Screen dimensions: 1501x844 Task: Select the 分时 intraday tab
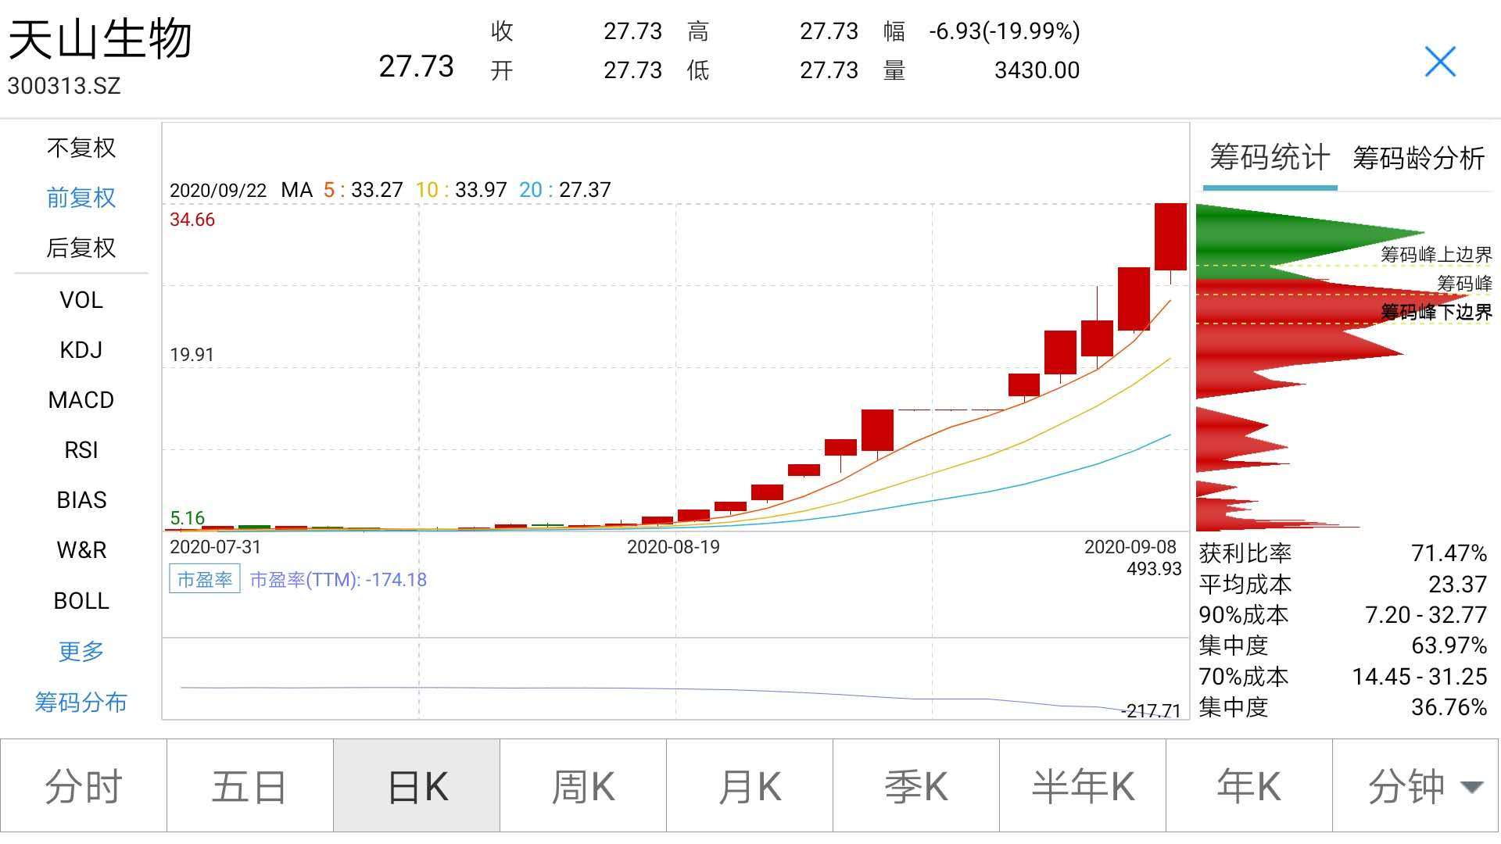84,786
